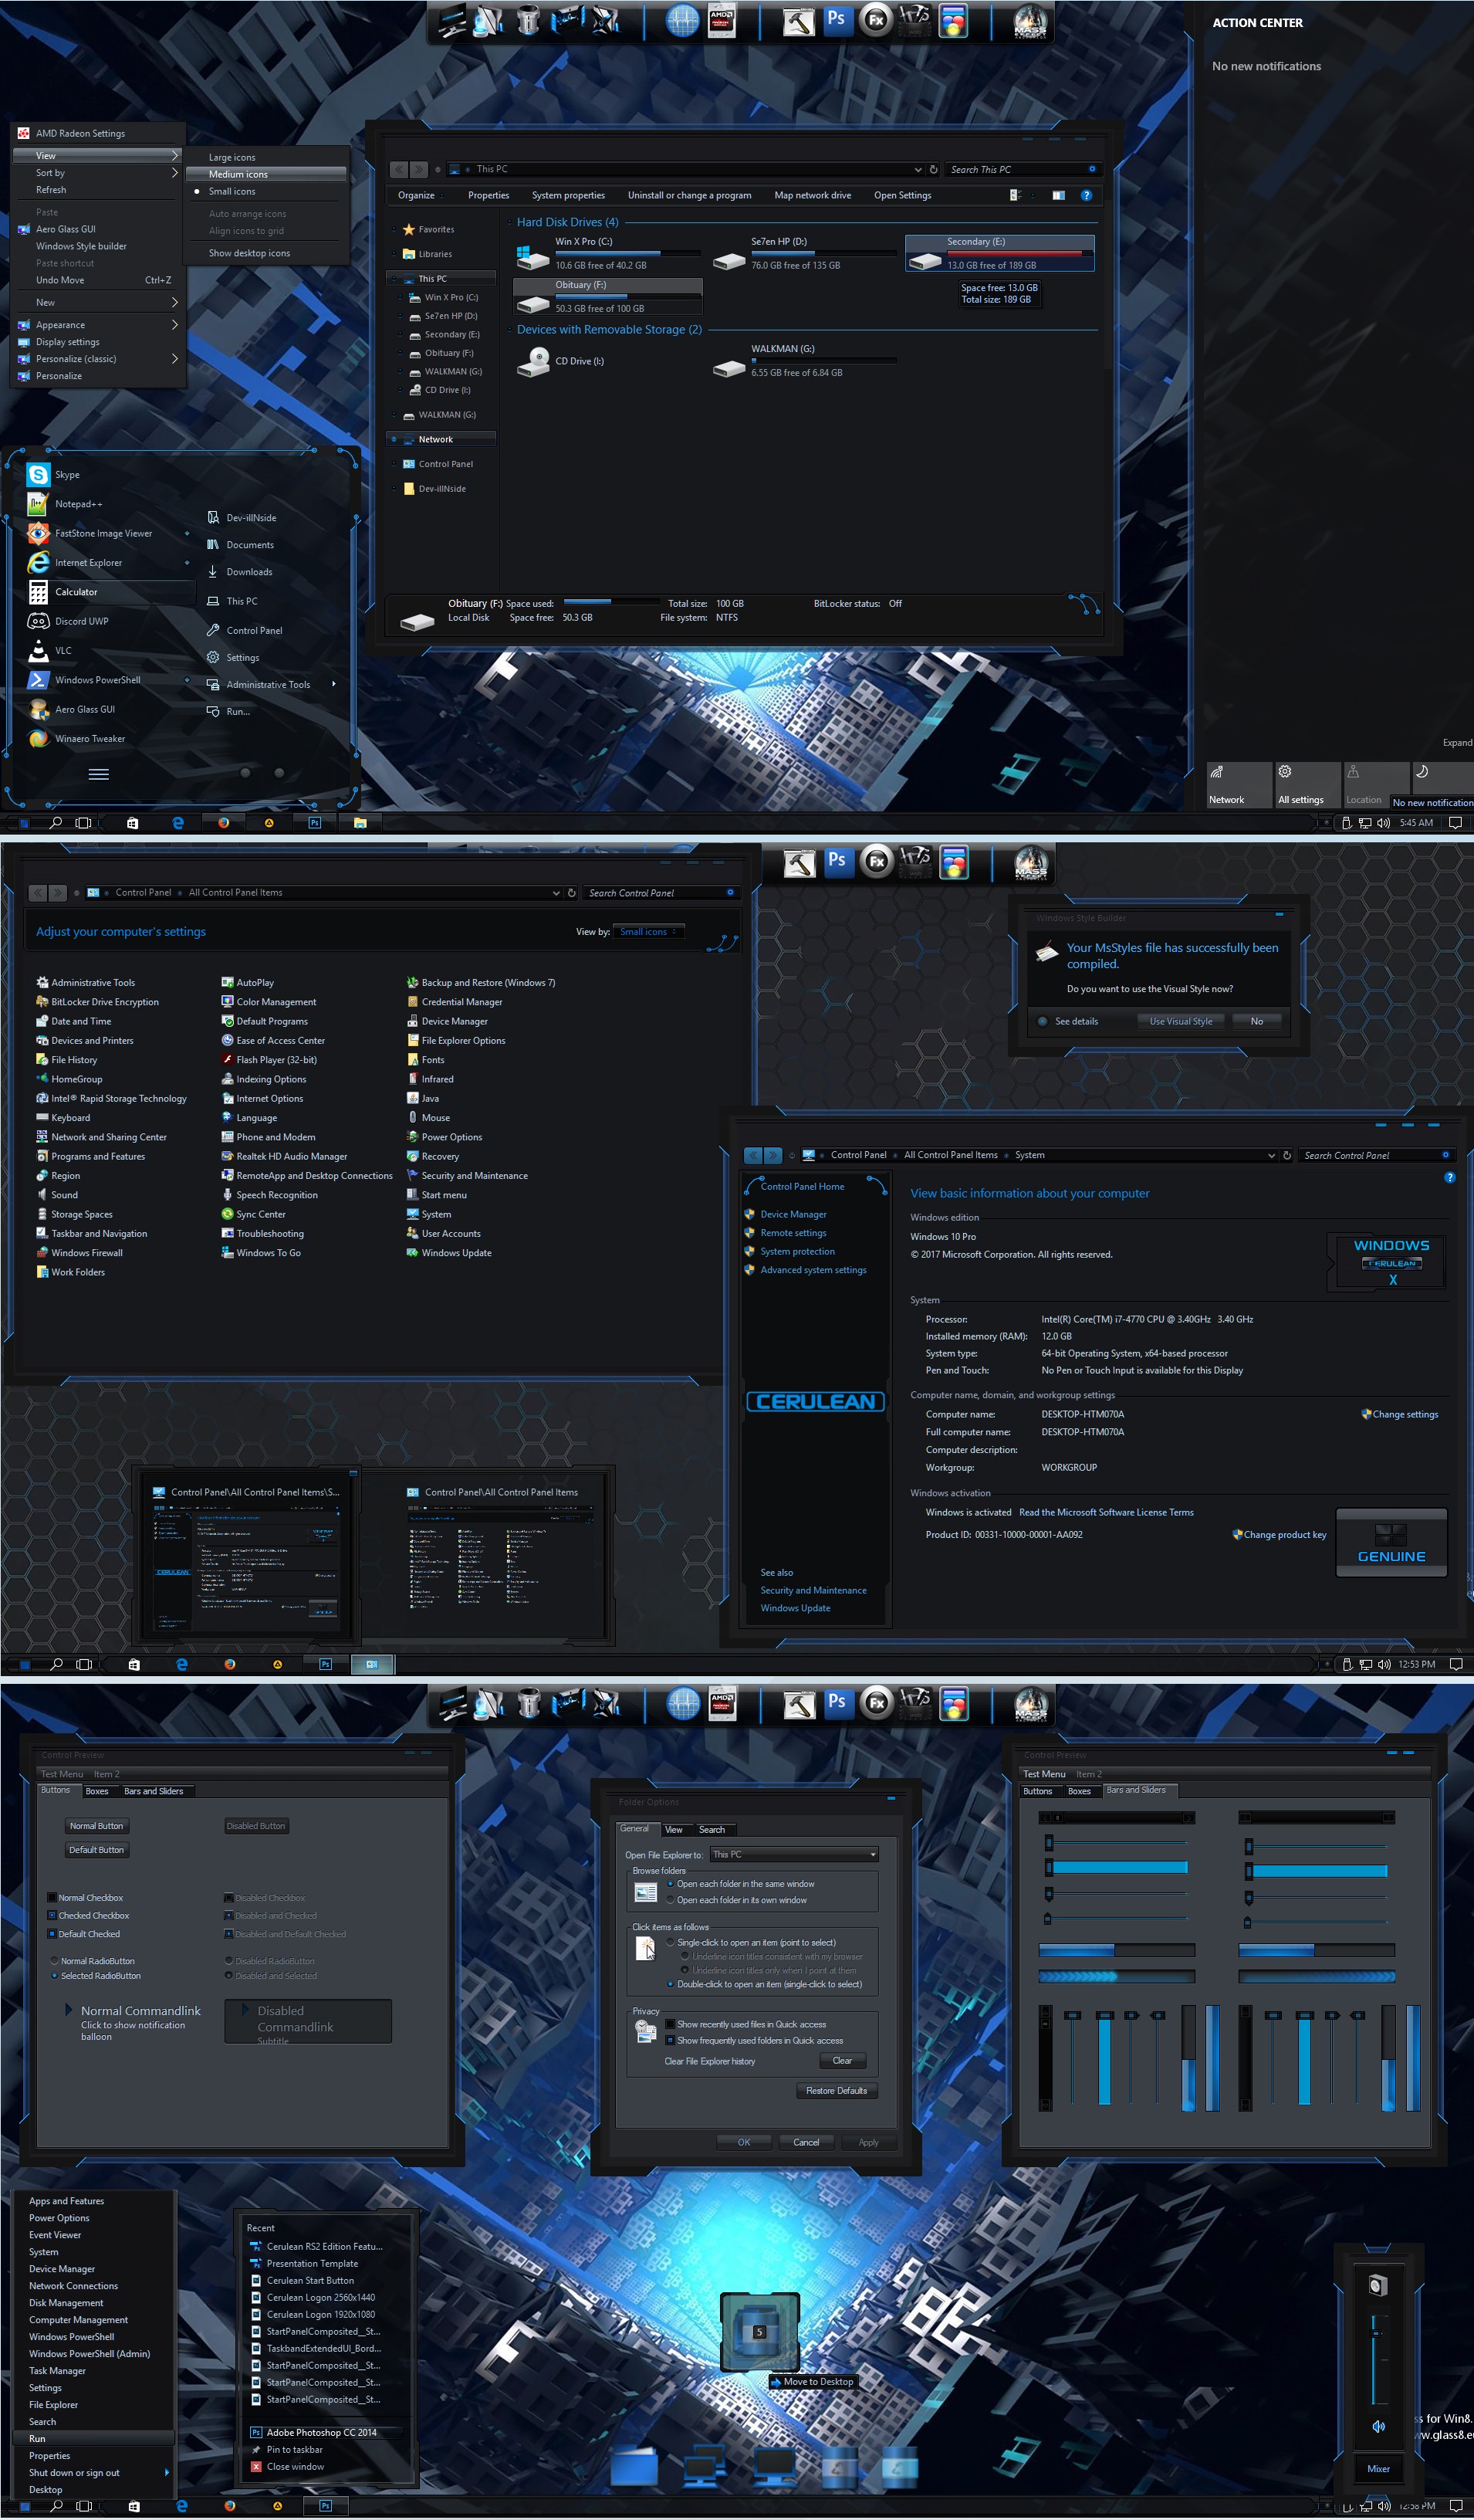The image size is (1474, 2520).
Task: Click the speaker icon in volume flyout
Action: click(x=1378, y=2427)
